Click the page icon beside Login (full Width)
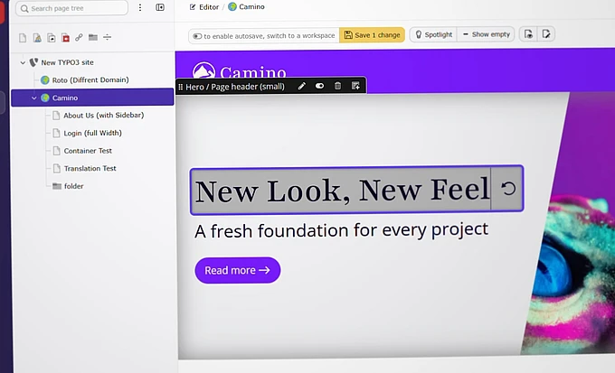The height and width of the screenshot is (373, 615). click(56, 133)
